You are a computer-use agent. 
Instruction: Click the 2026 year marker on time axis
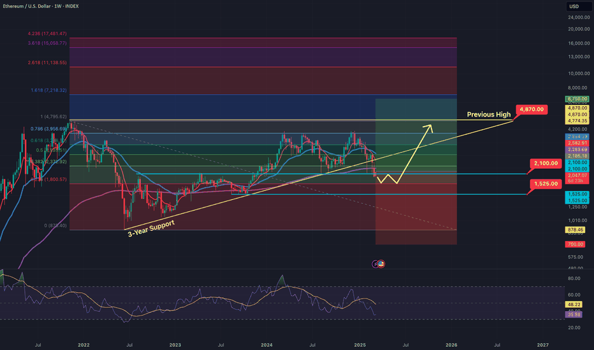point(451,345)
